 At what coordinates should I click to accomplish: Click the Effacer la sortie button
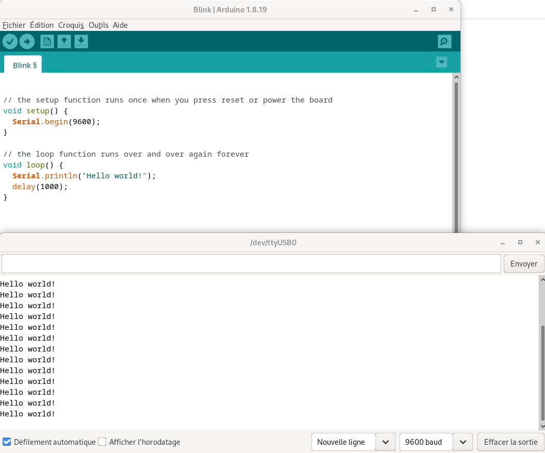[x=510, y=442]
